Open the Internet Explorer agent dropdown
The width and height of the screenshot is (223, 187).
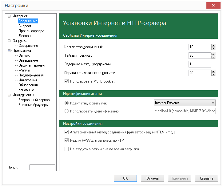pyautogui.click(x=185, y=103)
